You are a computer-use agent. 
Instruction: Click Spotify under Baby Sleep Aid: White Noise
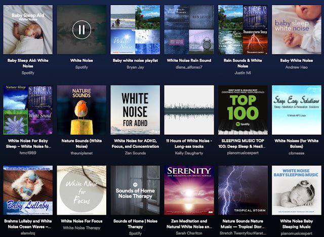(28, 73)
